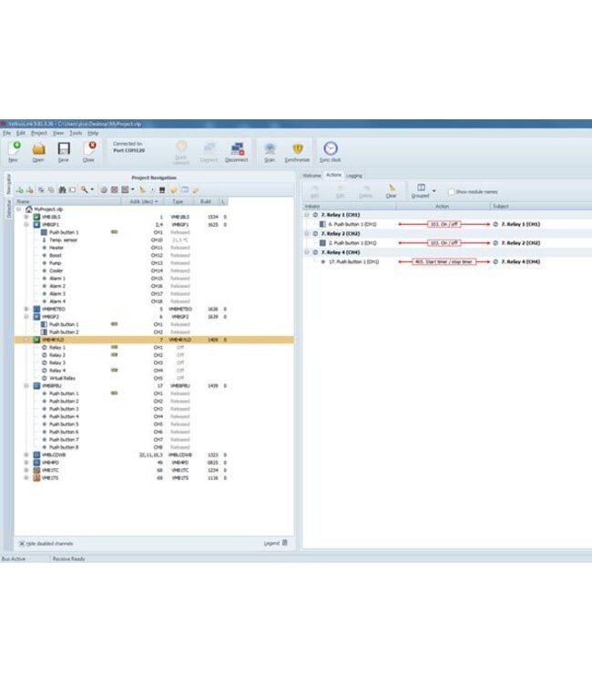This screenshot has width=592, height=683.
Task: Click the Clear broom icon in Actions tab
Action: 392,189
